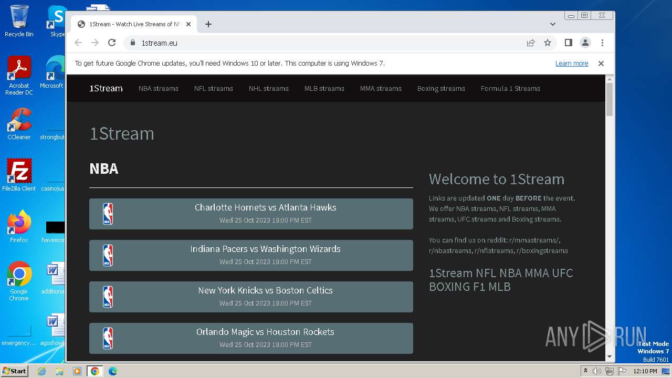Expand the tab search dropdown arrow
This screenshot has height=378, width=672.
coord(553,24)
